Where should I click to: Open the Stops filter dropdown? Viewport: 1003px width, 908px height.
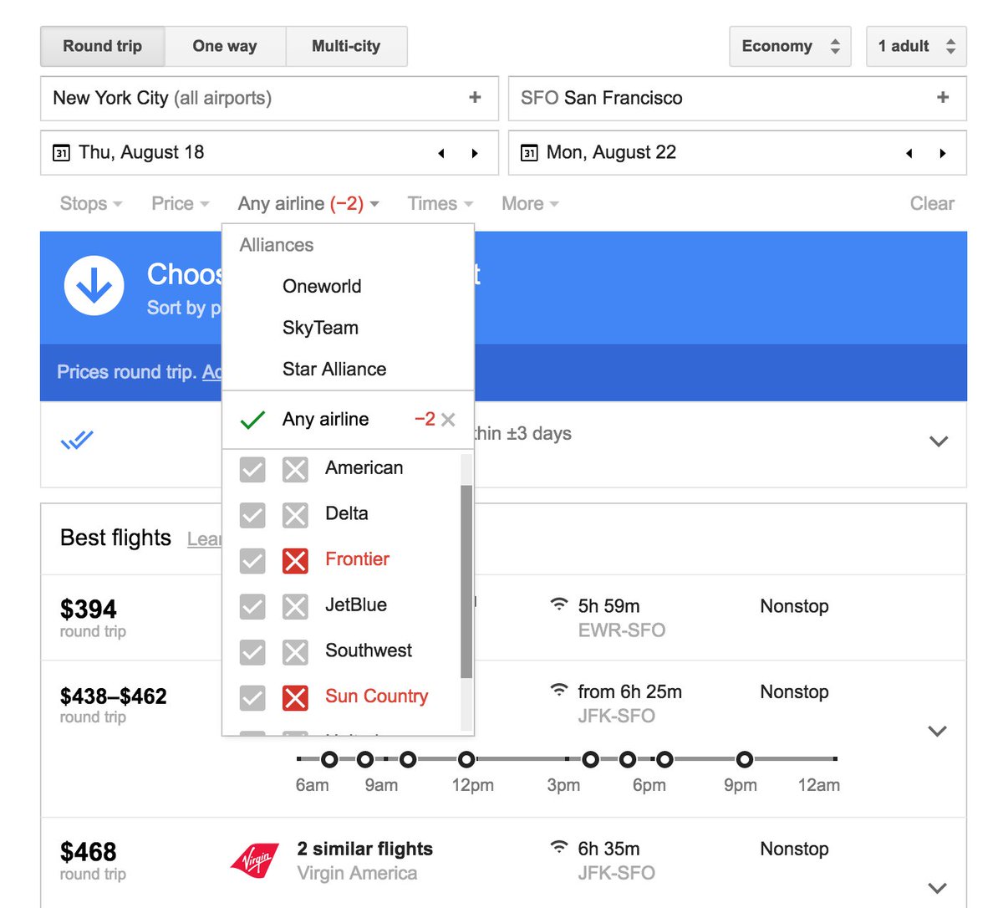(x=91, y=203)
